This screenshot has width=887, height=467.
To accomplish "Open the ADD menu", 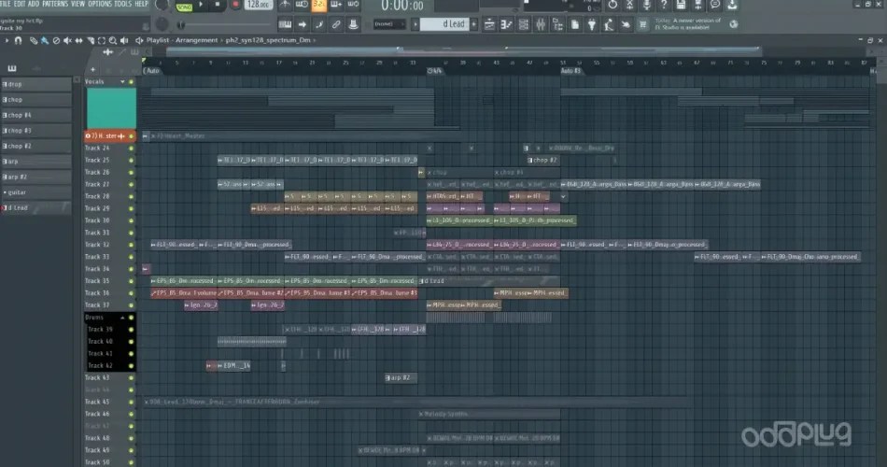I will (34, 4).
